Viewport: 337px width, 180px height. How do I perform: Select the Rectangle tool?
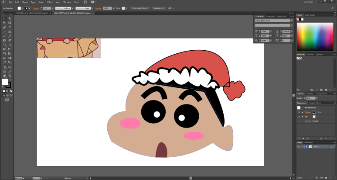point(10,32)
